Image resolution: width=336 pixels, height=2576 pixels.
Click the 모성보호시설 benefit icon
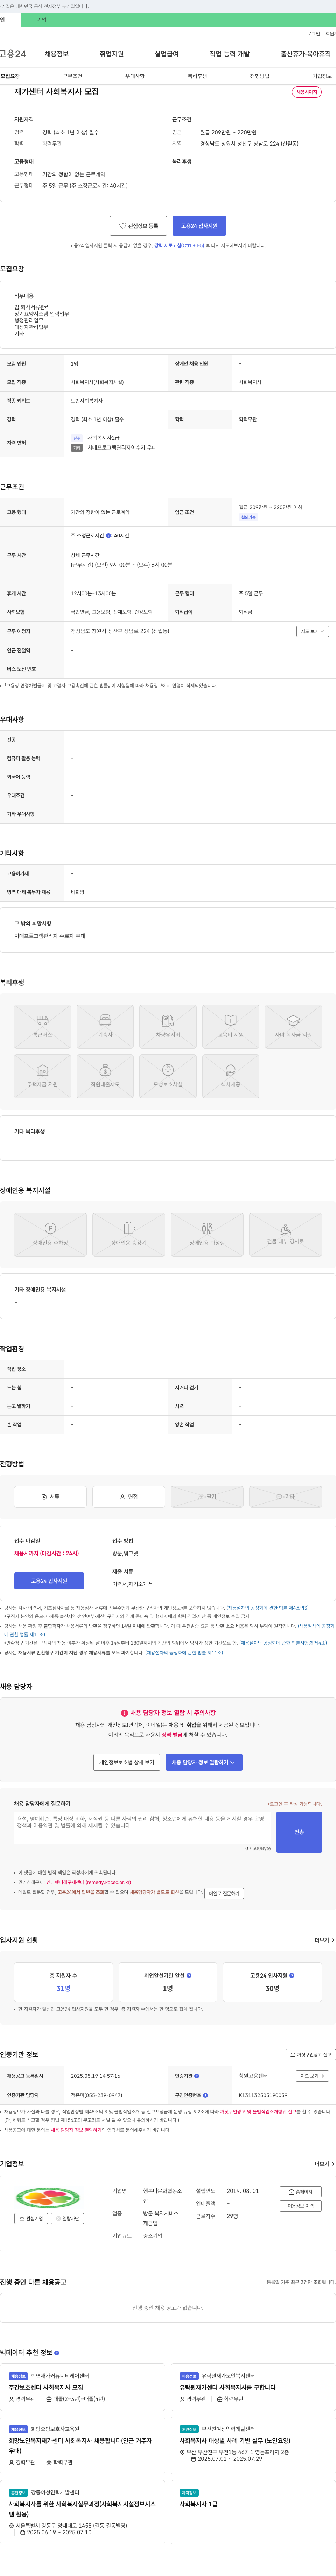pos(168,1076)
